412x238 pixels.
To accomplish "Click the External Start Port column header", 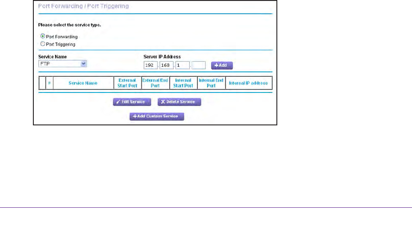I will pos(127,83).
